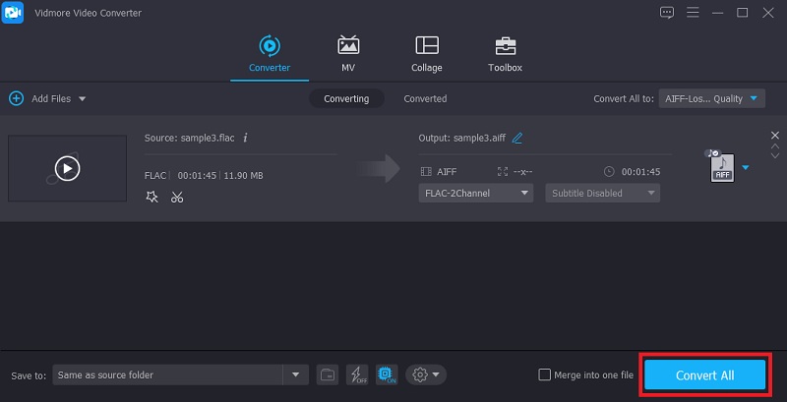
Task: Open the edit effects star wand icon
Action: point(151,197)
